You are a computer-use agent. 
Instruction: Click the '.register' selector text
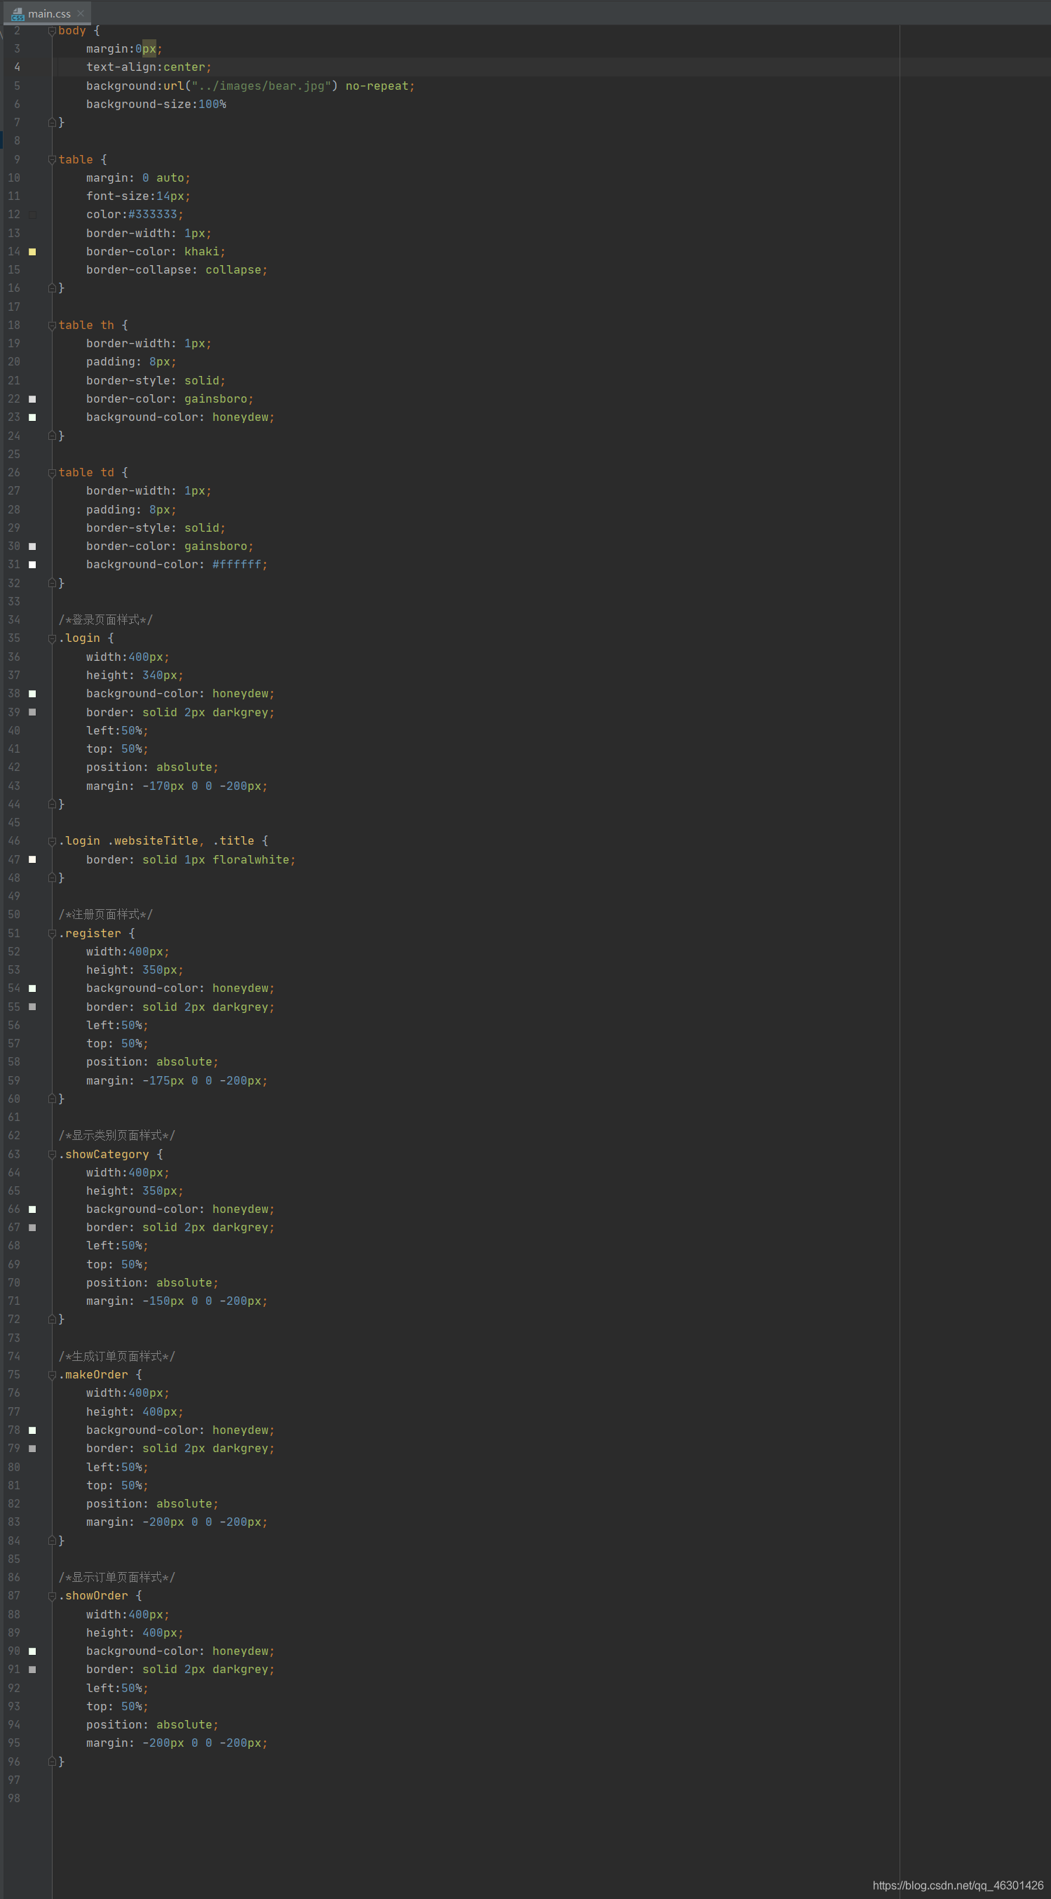click(90, 934)
